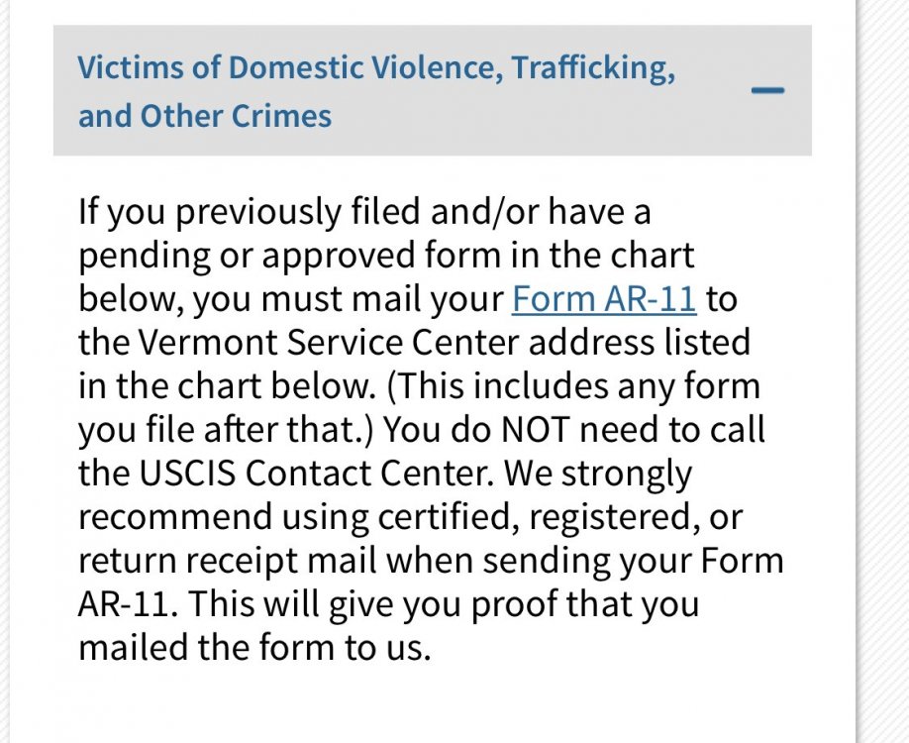Click the 'you file after that.)' text
The height and width of the screenshot is (743, 909).
(x=228, y=430)
